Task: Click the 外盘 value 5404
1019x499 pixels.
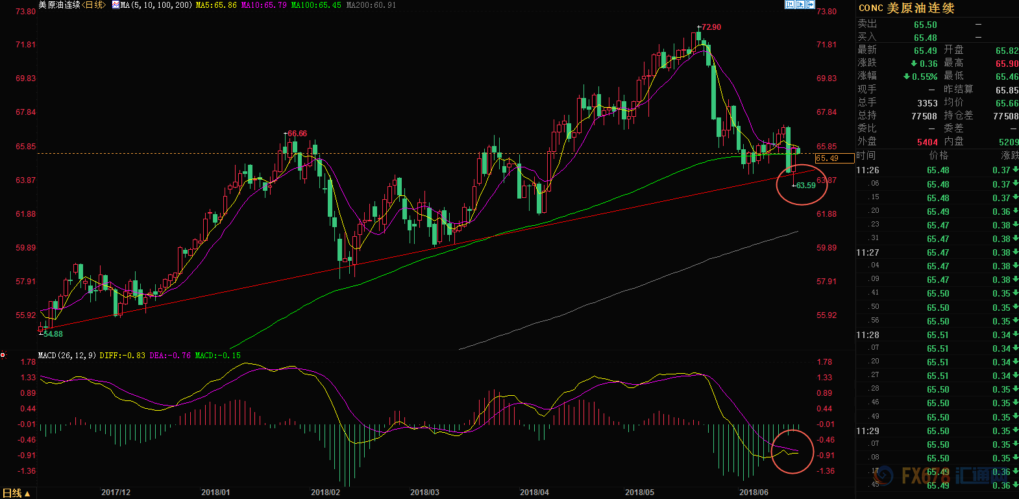Action: [x=927, y=142]
